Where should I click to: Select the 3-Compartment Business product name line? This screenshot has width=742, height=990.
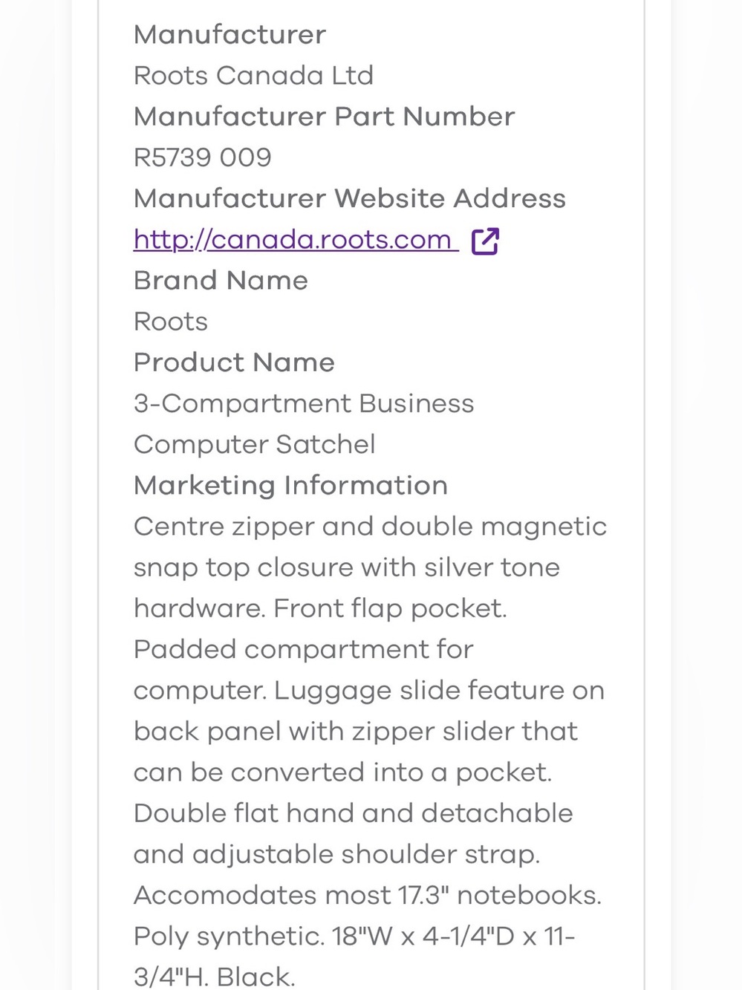pyautogui.click(x=303, y=403)
